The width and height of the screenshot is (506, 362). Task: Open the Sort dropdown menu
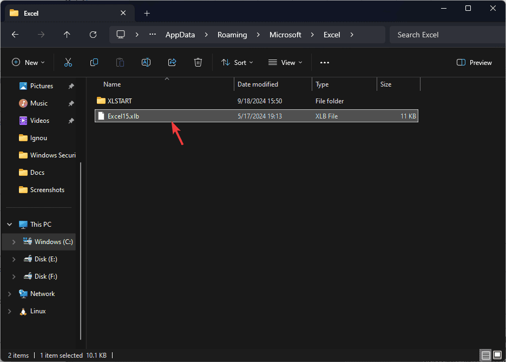tap(237, 63)
